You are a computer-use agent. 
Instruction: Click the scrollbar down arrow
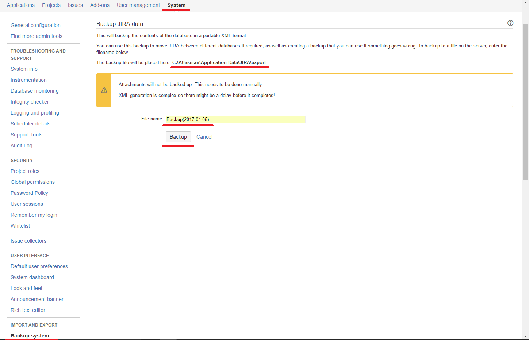click(x=526, y=336)
